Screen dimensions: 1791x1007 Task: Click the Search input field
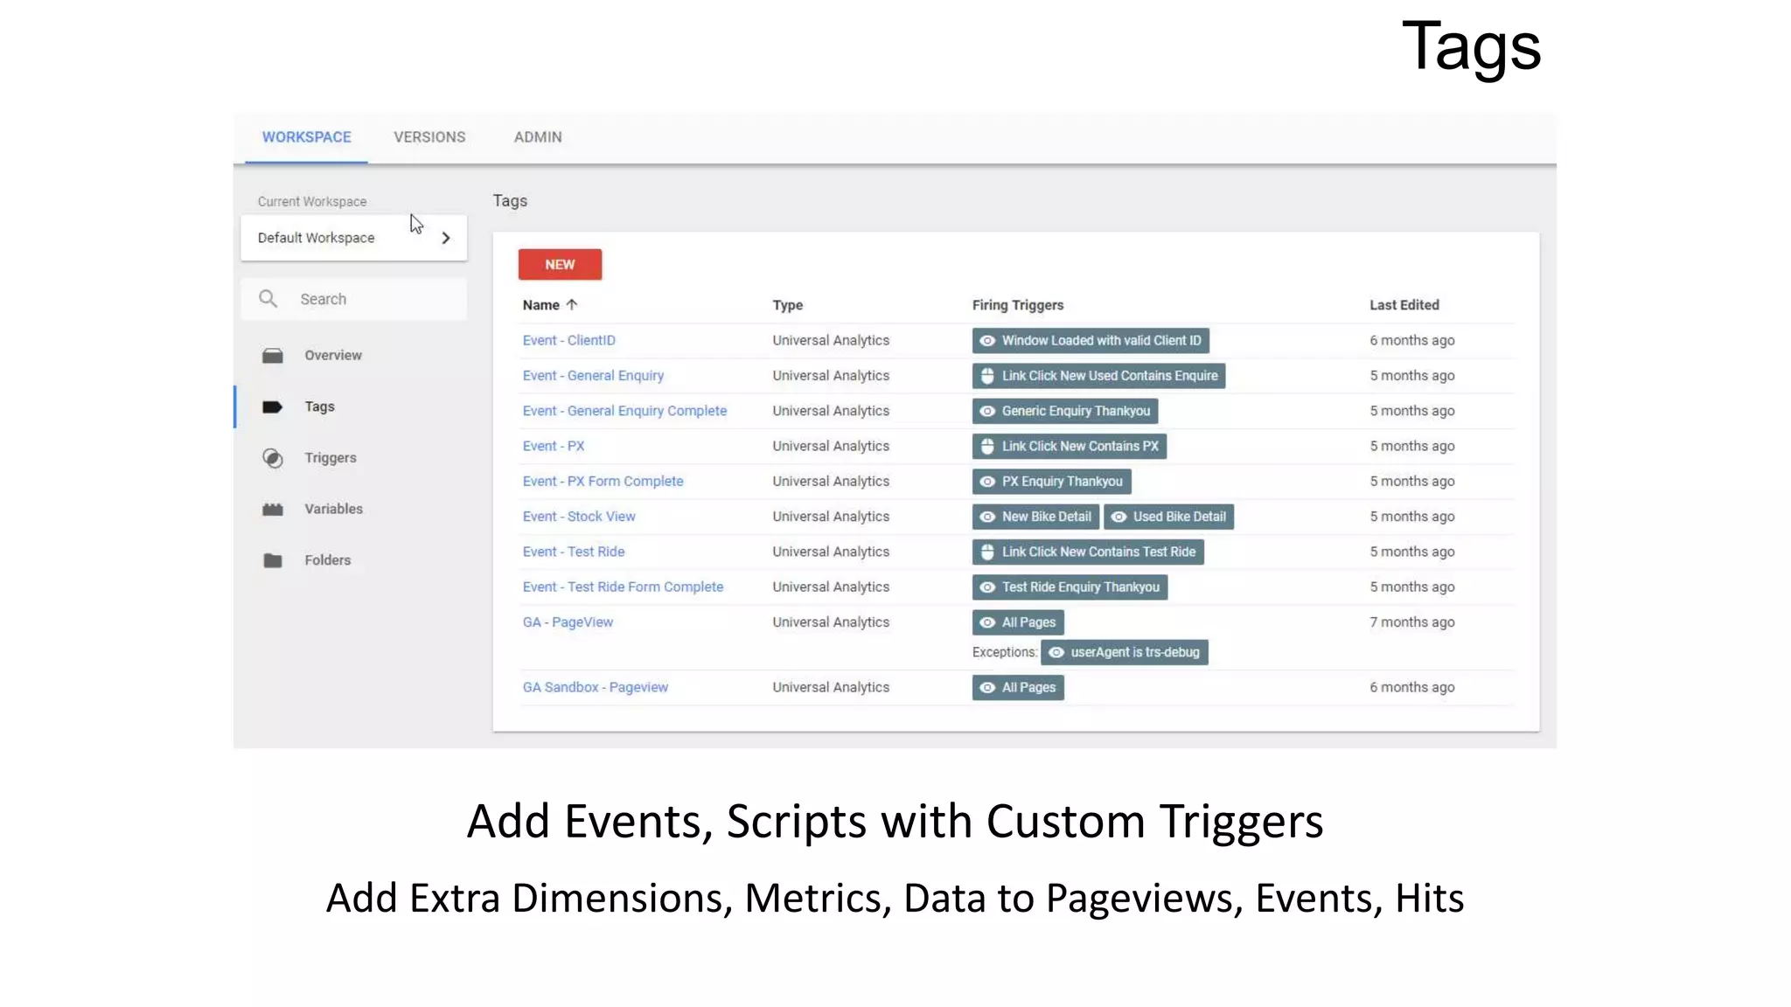point(354,299)
